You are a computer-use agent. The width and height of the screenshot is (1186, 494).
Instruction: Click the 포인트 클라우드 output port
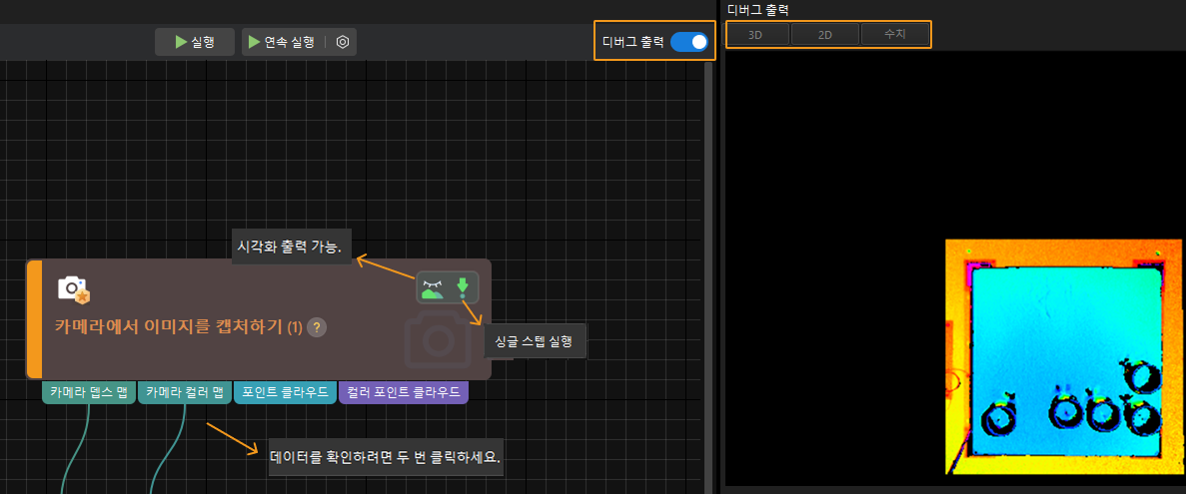(285, 392)
